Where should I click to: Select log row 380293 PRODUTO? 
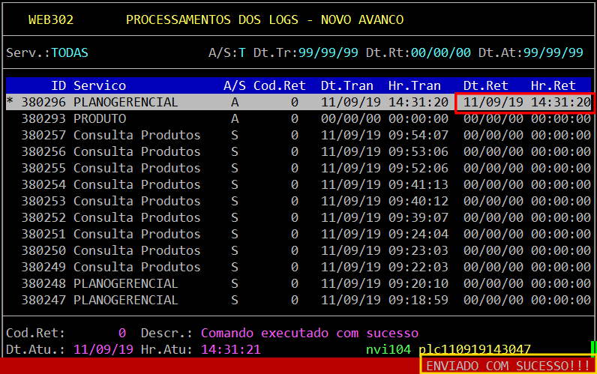(x=99, y=118)
